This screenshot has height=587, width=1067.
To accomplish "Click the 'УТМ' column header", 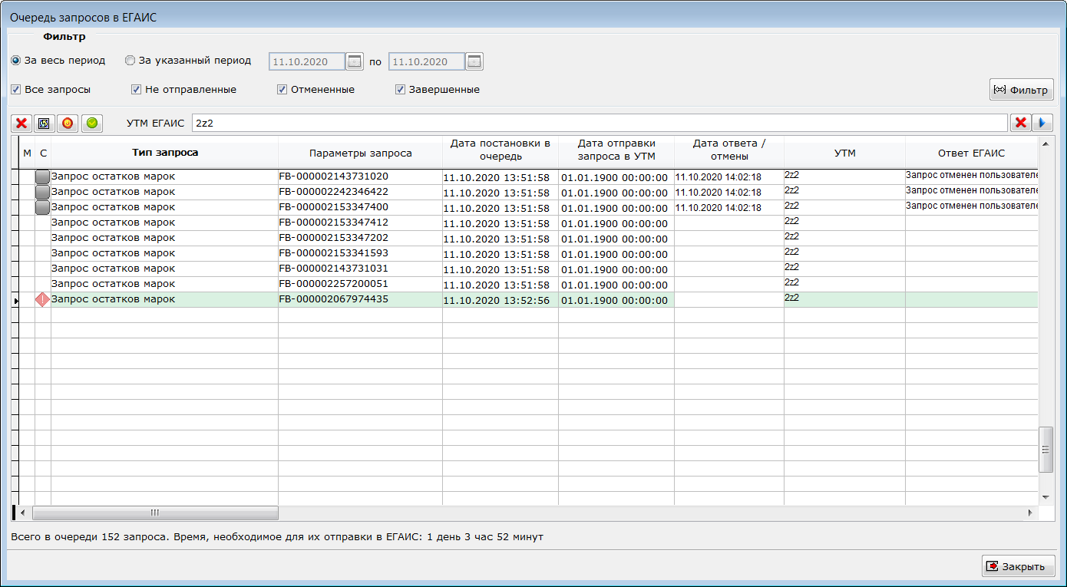I will click(845, 153).
